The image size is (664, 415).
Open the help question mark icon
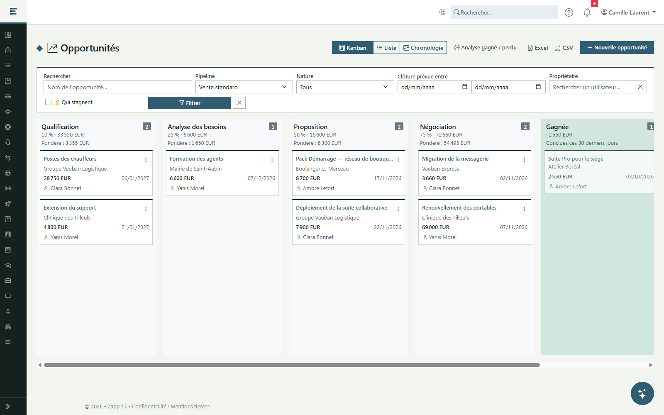click(x=569, y=12)
